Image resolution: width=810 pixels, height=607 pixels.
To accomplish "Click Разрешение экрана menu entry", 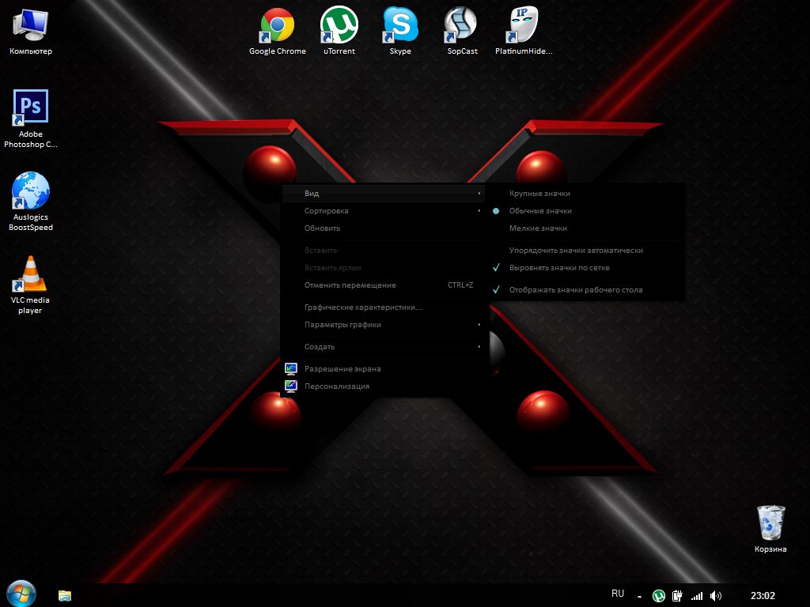I will coord(343,369).
